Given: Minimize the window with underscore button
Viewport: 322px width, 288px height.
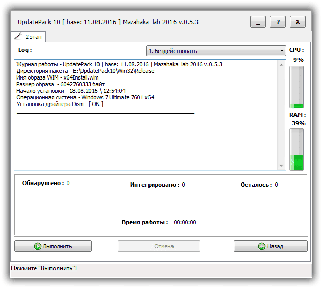Looking at the screenshot, I should [258, 22].
